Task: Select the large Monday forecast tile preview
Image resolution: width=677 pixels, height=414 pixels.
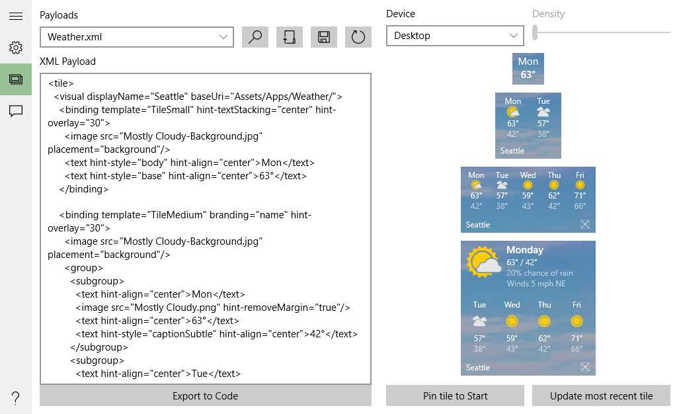Action: (x=528, y=308)
